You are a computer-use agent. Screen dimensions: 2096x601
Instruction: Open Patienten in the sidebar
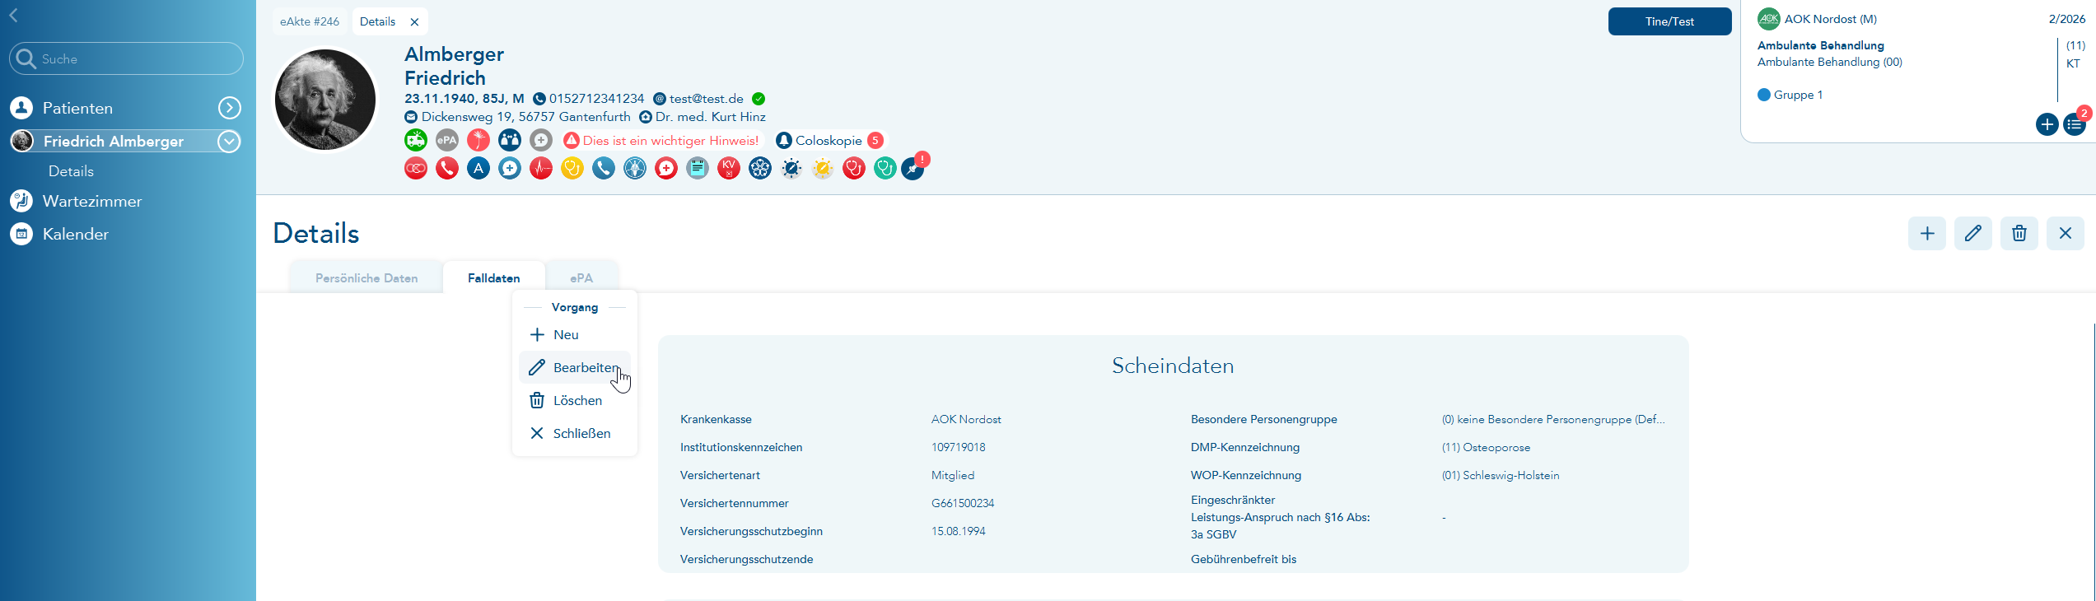tap(77, 108)
